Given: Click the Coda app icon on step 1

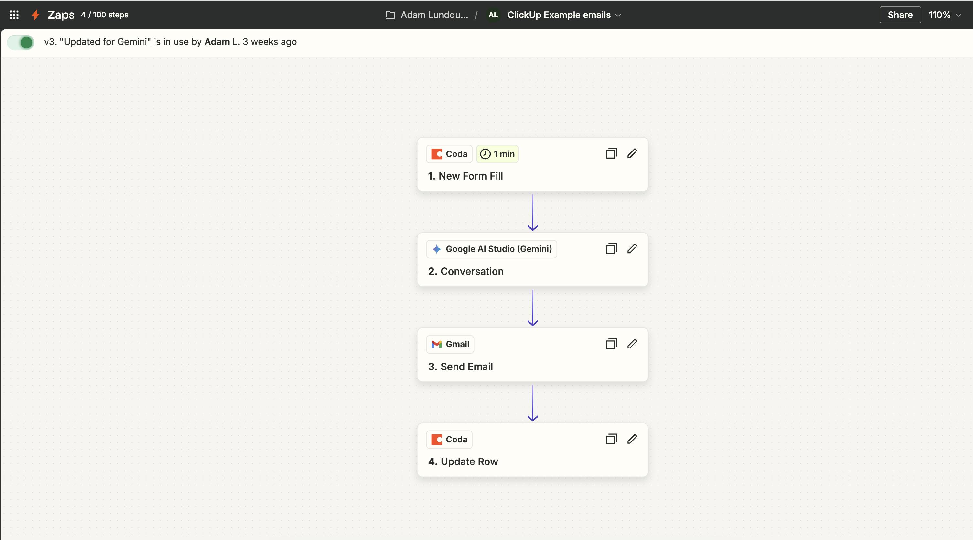Looking at the screenshot, I should tap(437, 154).
